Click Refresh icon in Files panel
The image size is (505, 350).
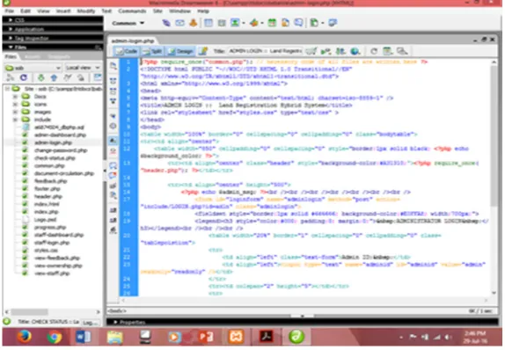24,77
